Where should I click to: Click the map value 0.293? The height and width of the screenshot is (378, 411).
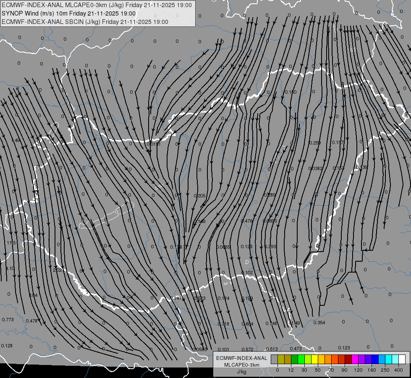coord(270,246)
